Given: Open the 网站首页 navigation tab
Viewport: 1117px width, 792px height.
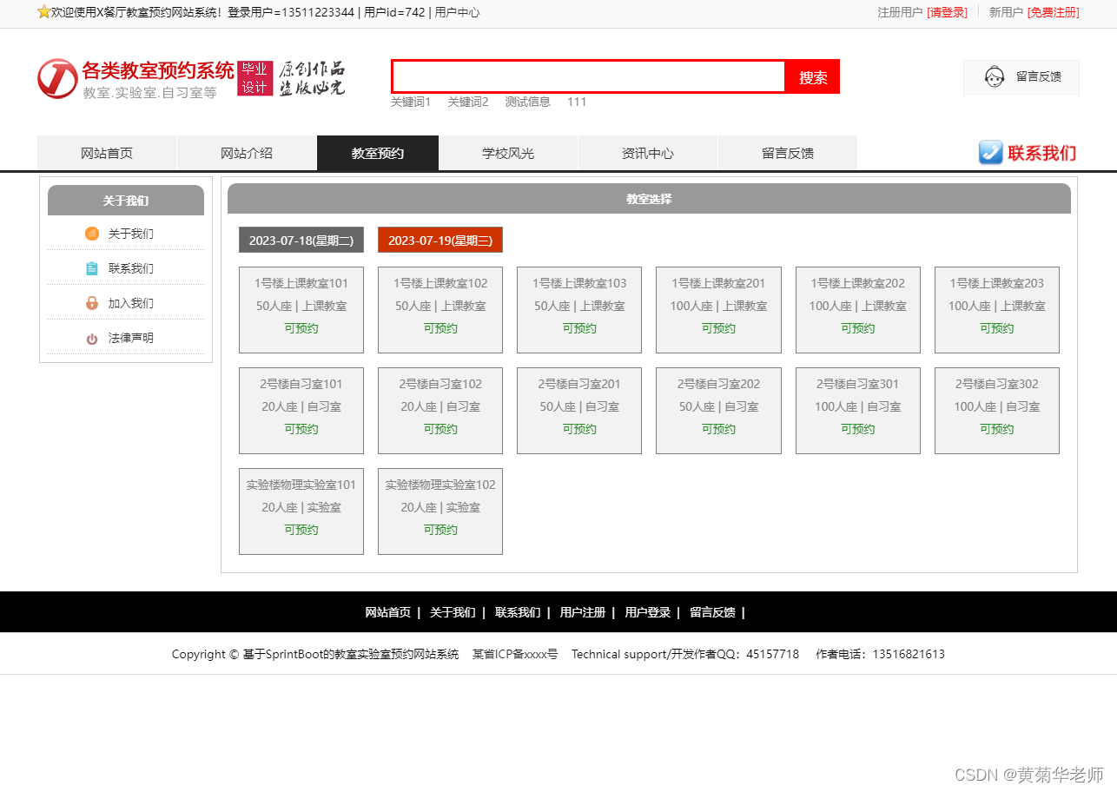Looking at the screenshot, I should point(107,153).
